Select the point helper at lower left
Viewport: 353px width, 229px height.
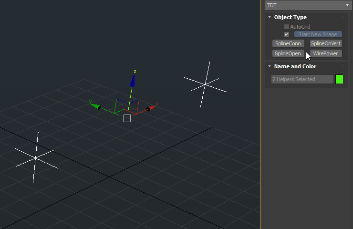tap(36, 158)
